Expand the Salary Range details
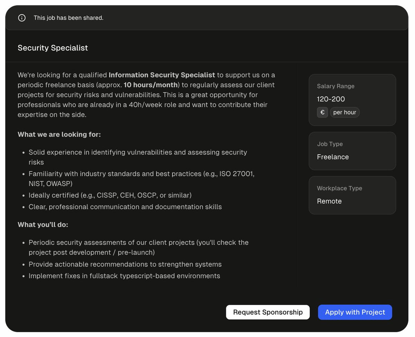 [x=352, y=99]
